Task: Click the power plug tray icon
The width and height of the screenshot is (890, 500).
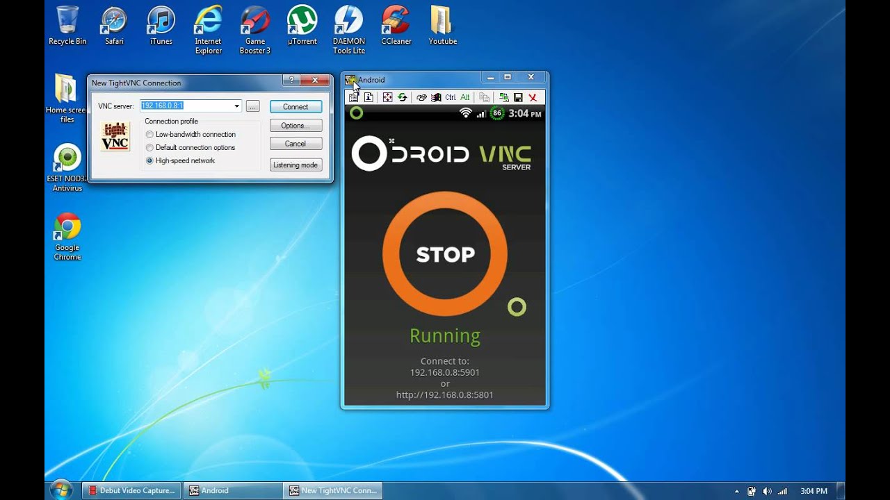Action: (752, 491)
